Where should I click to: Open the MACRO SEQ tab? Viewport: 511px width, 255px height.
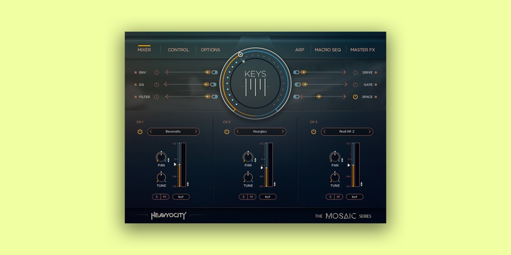click(328, 50)
